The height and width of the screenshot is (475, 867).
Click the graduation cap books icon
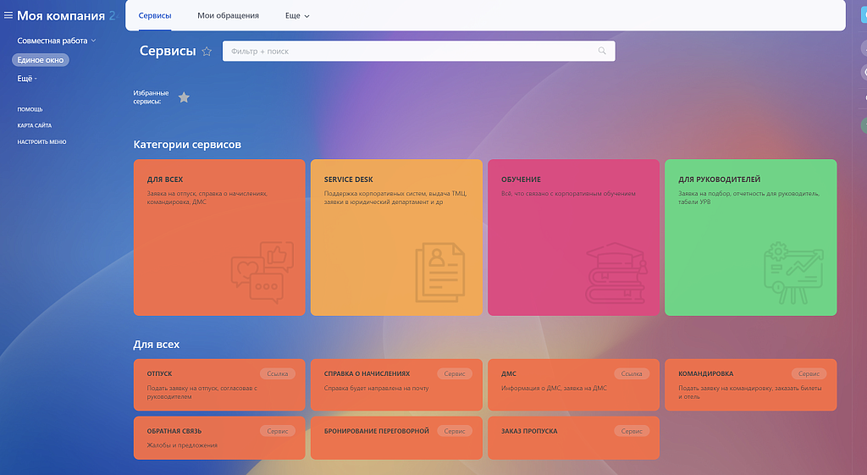tap(616, 273)
